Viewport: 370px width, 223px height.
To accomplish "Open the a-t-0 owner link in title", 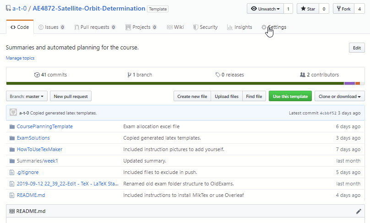I will [x=19, y=9].
